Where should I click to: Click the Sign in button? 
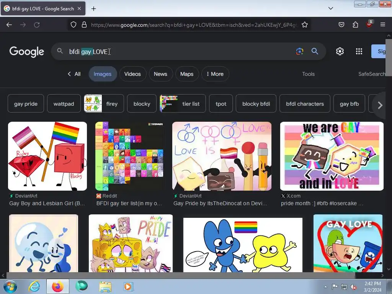(379, 51)
